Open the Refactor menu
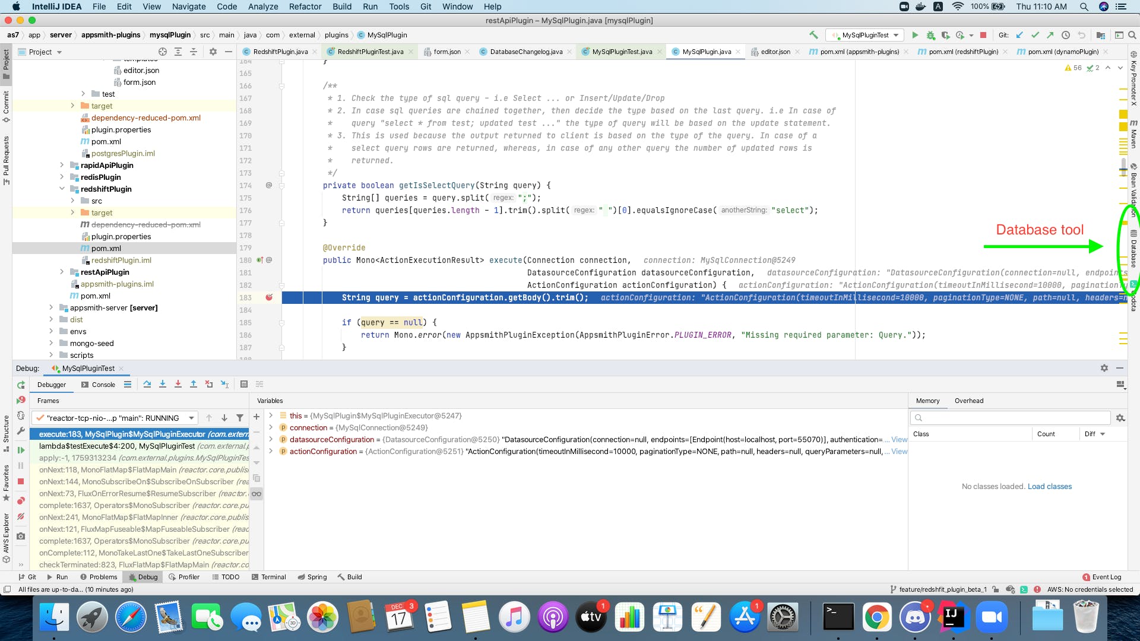1140x641 pixels. [305, 7]
